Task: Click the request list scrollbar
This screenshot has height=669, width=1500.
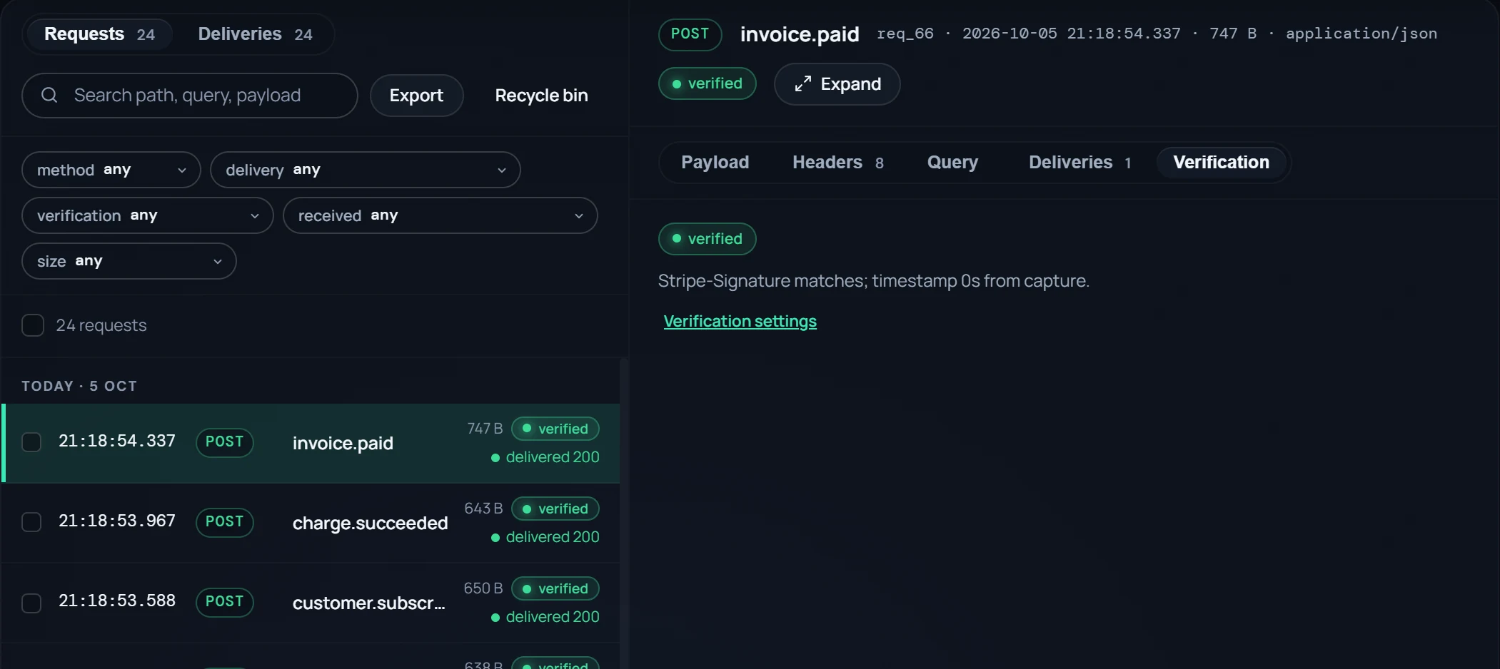Action: [x=624, y=514]
